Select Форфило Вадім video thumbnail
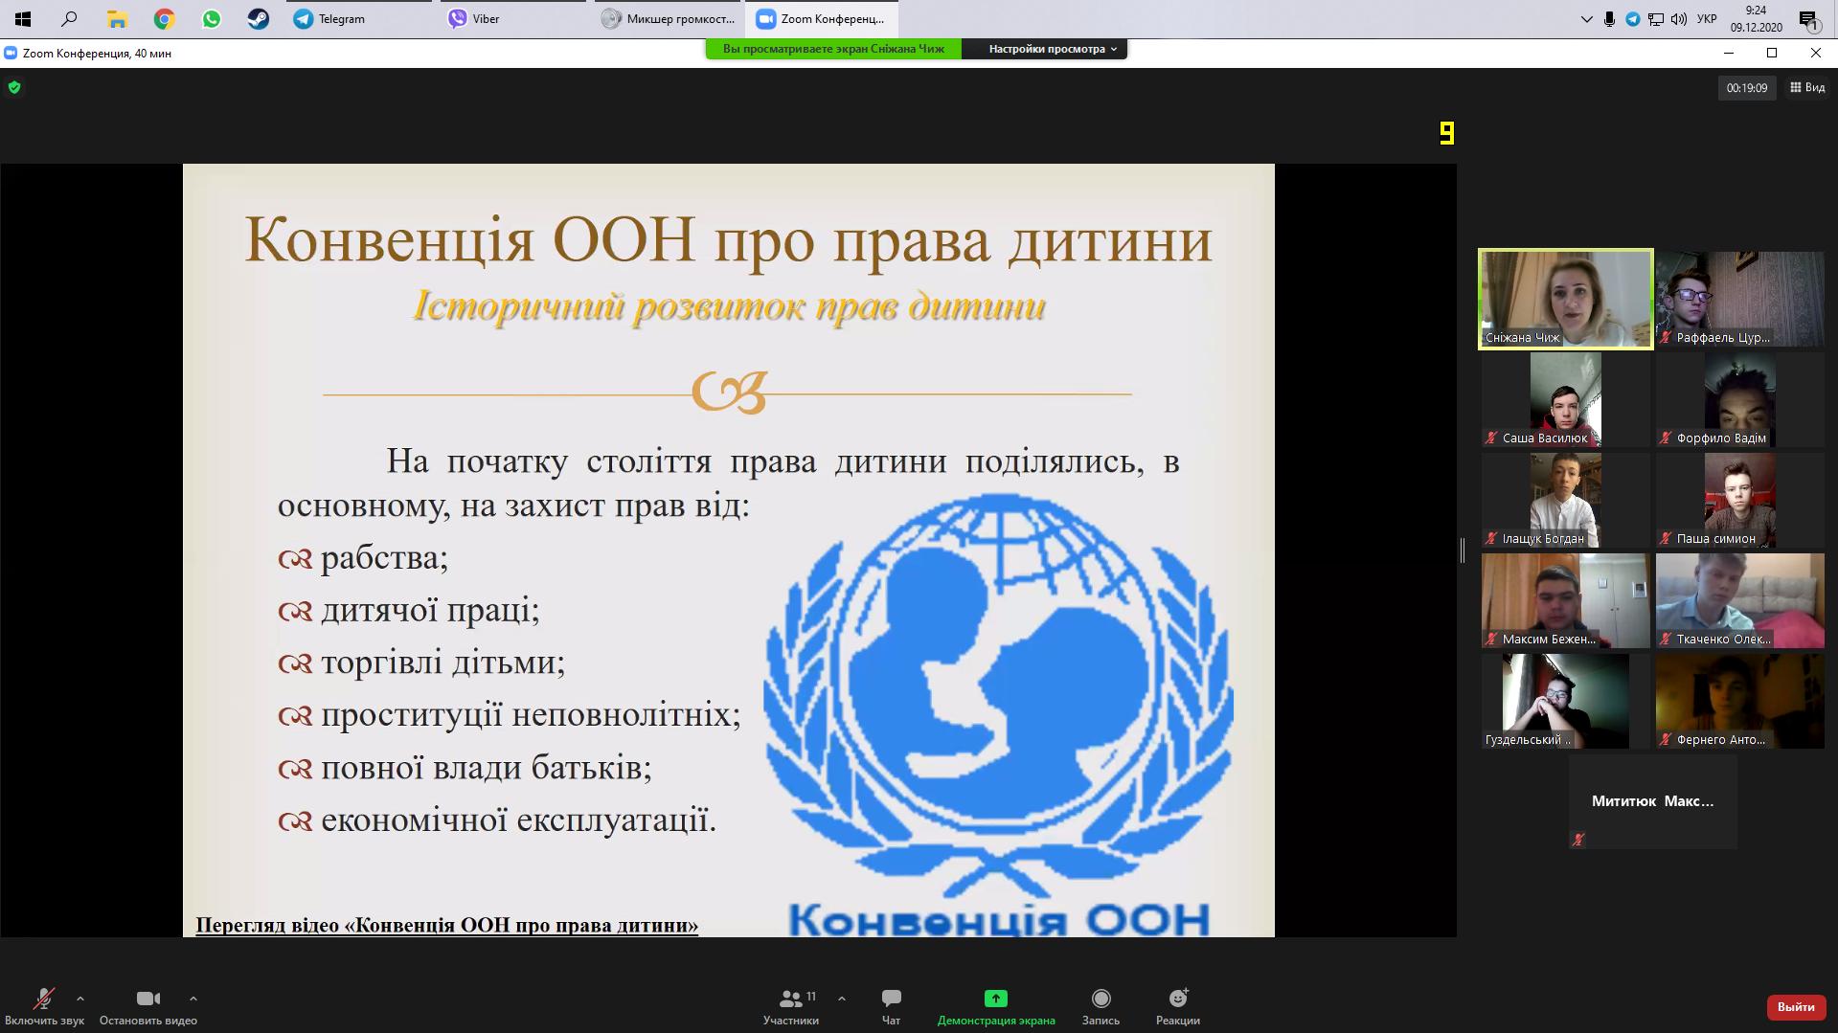 coord(1740,399)
